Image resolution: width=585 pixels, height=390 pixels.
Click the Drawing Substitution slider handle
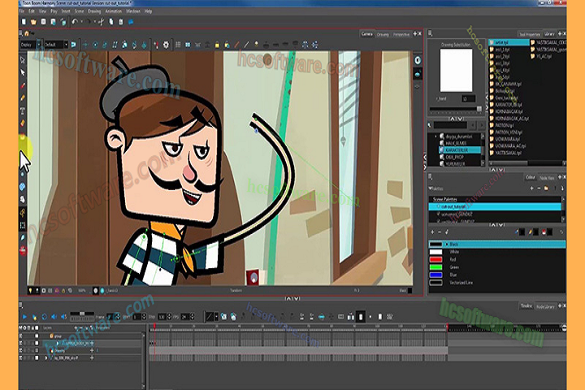click(x=479, y=109)
